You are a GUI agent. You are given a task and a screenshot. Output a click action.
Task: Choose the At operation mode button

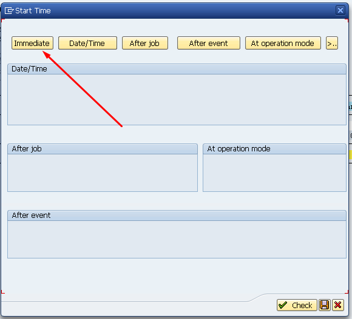tap(283, 43)
